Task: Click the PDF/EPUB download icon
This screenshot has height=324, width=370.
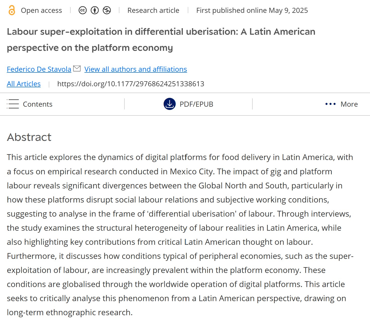Action: tap(170, 104)
